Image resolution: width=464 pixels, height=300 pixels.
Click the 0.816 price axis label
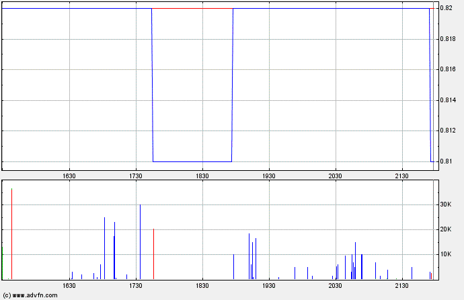coord(451,69)
